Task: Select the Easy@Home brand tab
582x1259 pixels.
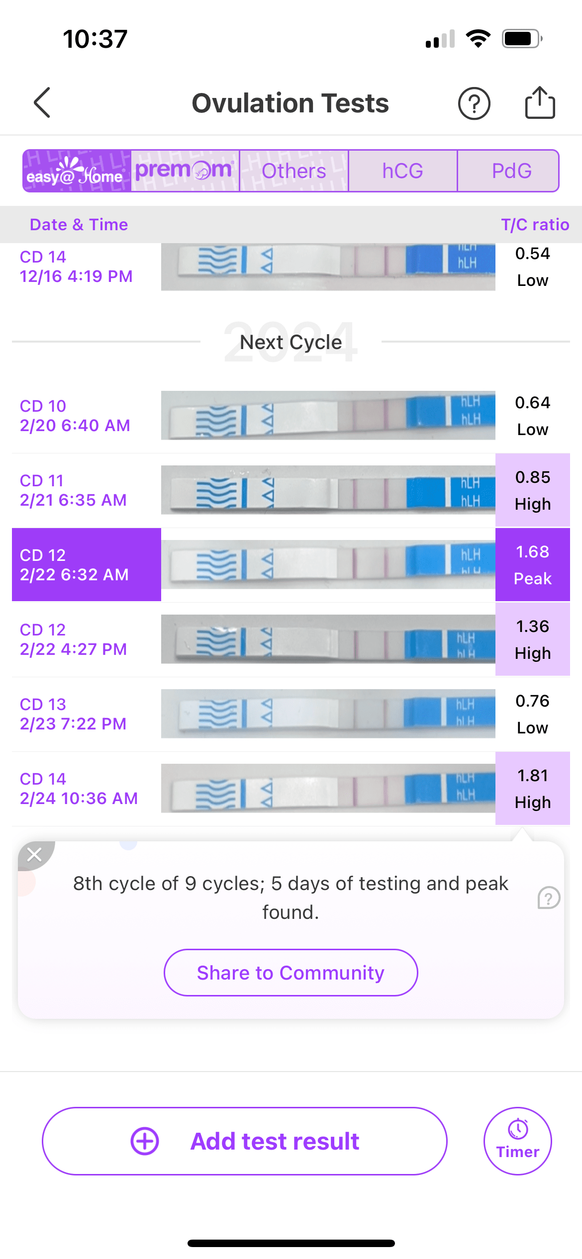Action: tap(77, 171)
